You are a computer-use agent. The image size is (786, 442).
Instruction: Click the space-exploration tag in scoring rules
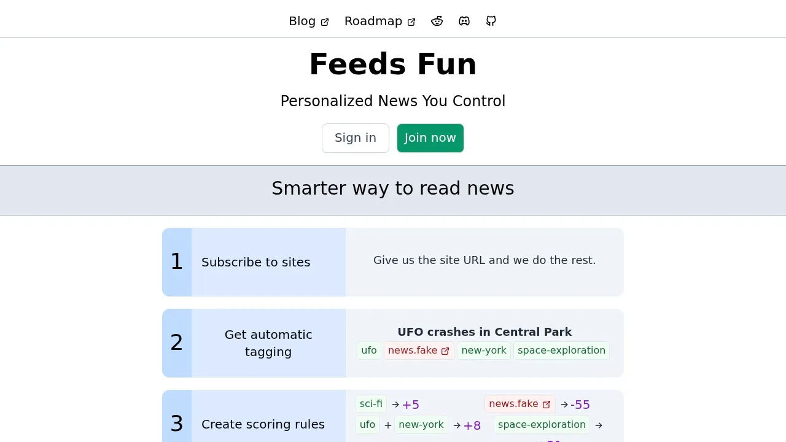click(542, 425)
